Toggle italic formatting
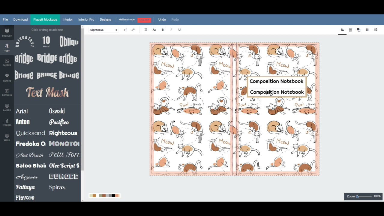Image resolution: width=384 pixels, height=216 pixels. pyautogui.click(x=171, y=30)
